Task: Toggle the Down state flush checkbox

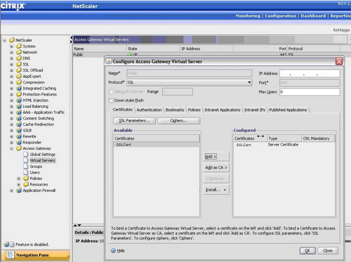Action: tap(111, 100)
